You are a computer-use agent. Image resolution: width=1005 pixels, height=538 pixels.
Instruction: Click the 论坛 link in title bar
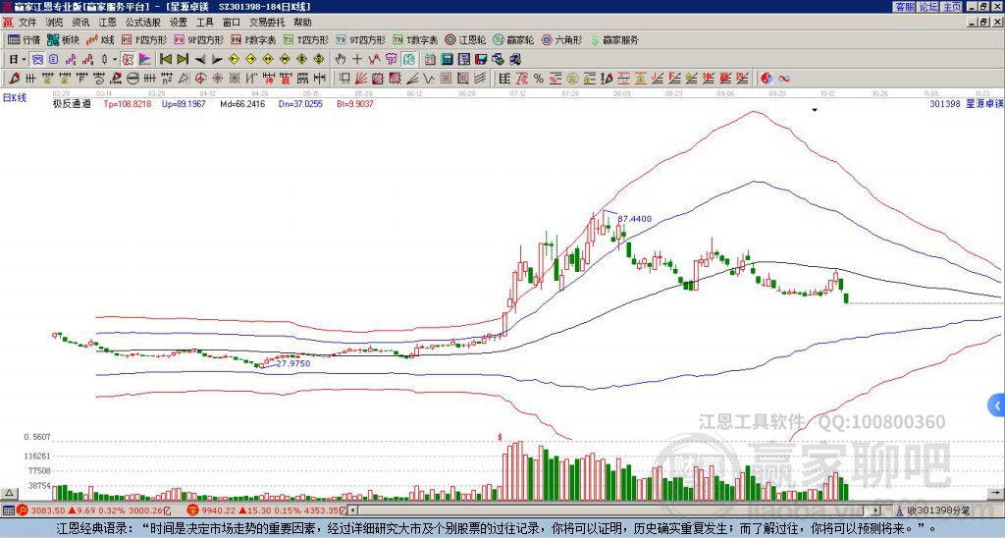(928, 7)
